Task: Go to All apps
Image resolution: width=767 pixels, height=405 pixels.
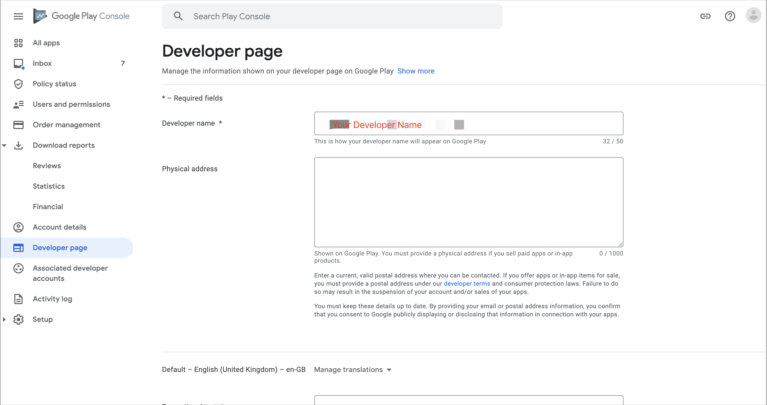Action: [x=46, y=43]
